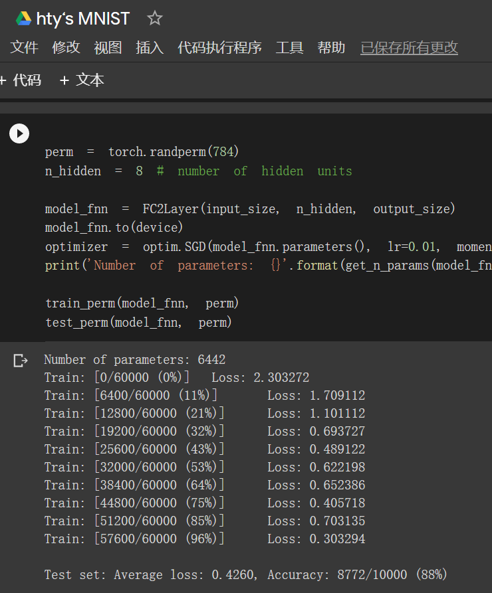Screen dimensions: 492x593
Task: Open the 插入 menu
Action: pos(150,48)
